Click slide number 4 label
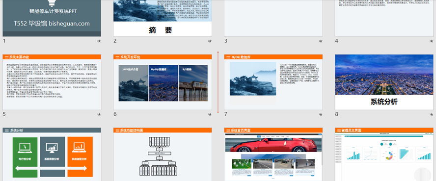The height and width of the screenshot is (181, 436). pos(336,41)
